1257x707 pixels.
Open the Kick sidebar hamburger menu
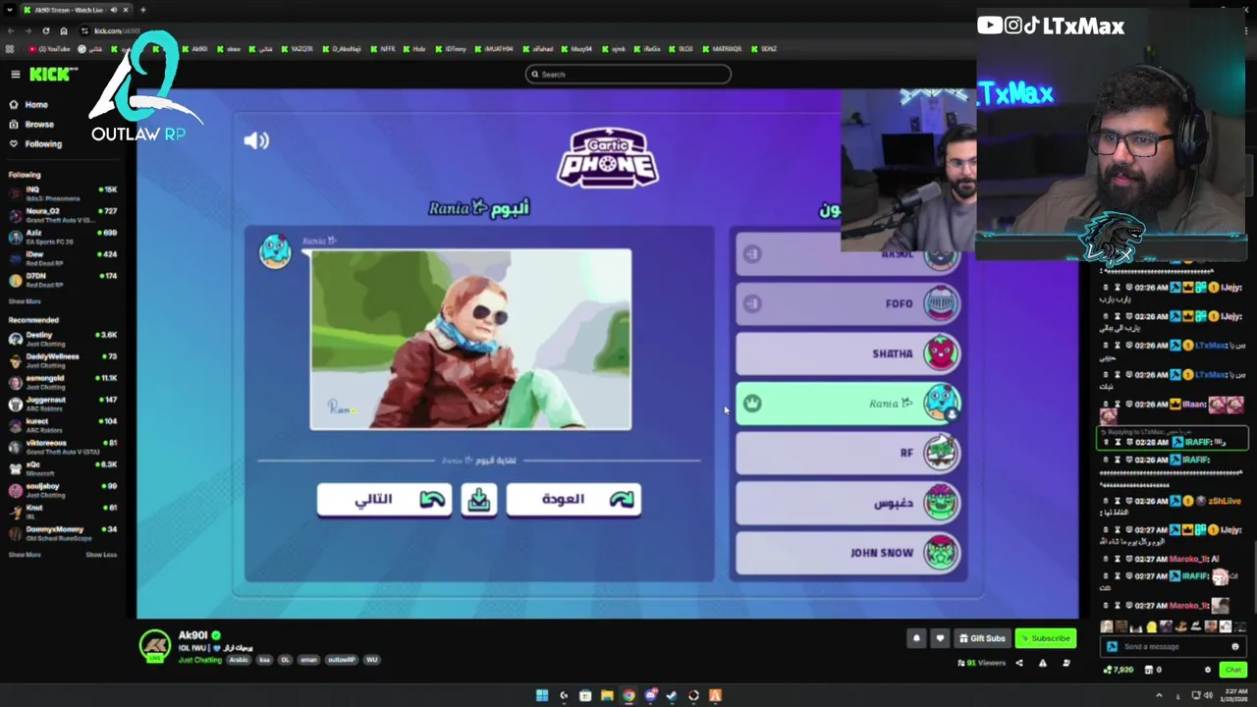(15, 75)
